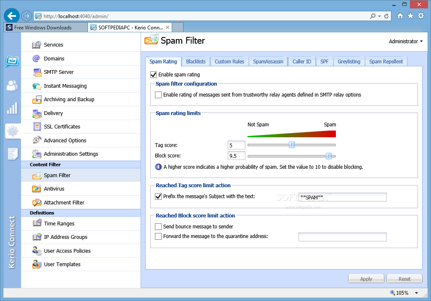Select the Spam Filter envelope icon in sidebar
Viewport: 431px width, 301px height.
37,175
